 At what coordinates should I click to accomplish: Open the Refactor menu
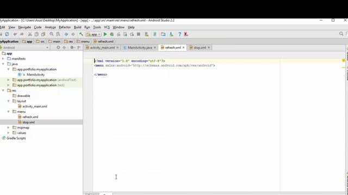pos(65,27)
